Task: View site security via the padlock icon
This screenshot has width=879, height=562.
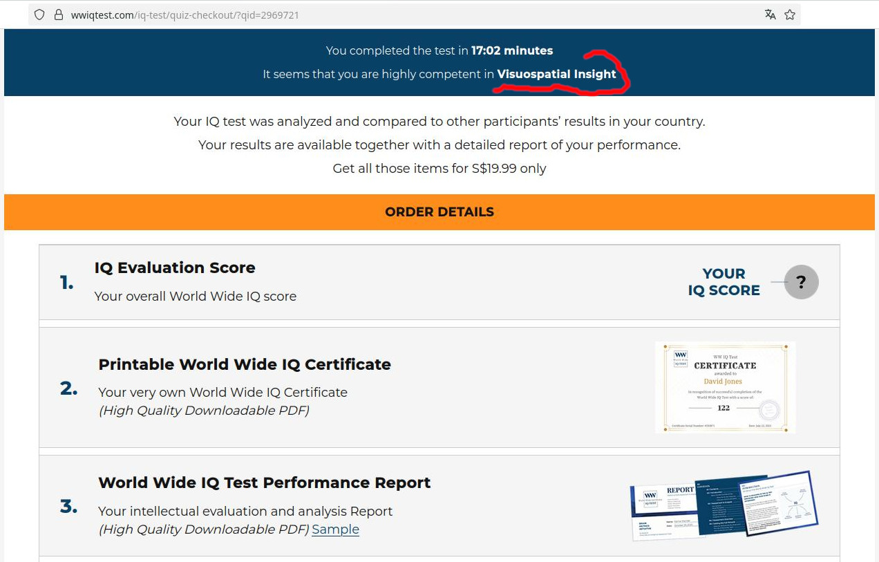Action: click(59, 14)
